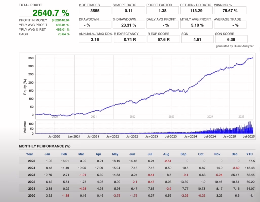
Task: Click the Mthly Avg Profit value 5.10 %
Action: 196,25
